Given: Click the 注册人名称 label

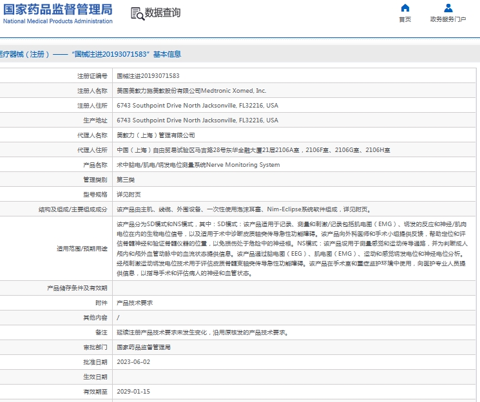Looking at the screenshot, I should coord(92,91).
